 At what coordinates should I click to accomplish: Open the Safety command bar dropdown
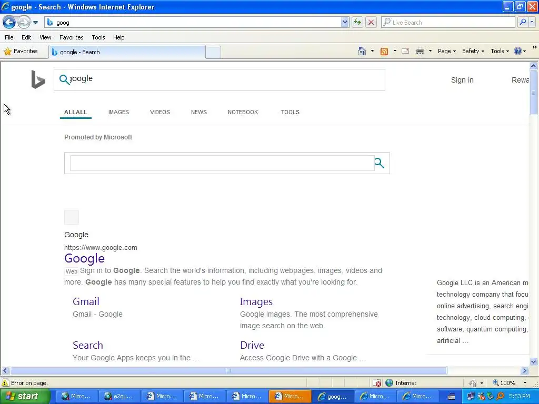coord(473,51)
